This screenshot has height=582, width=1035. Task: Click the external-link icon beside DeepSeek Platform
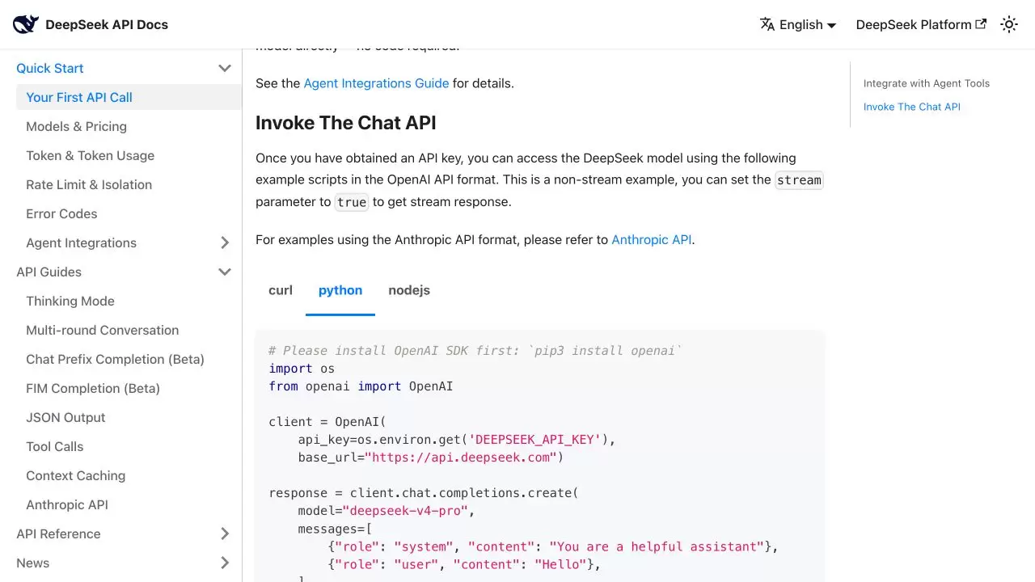coord(981,23)
